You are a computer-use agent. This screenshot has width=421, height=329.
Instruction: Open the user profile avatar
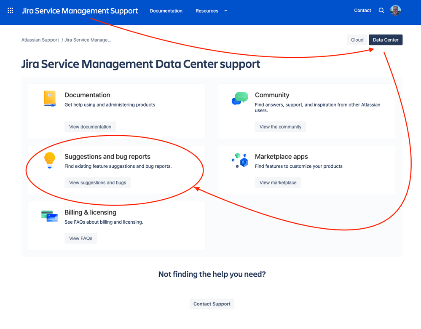click(395, 11)
